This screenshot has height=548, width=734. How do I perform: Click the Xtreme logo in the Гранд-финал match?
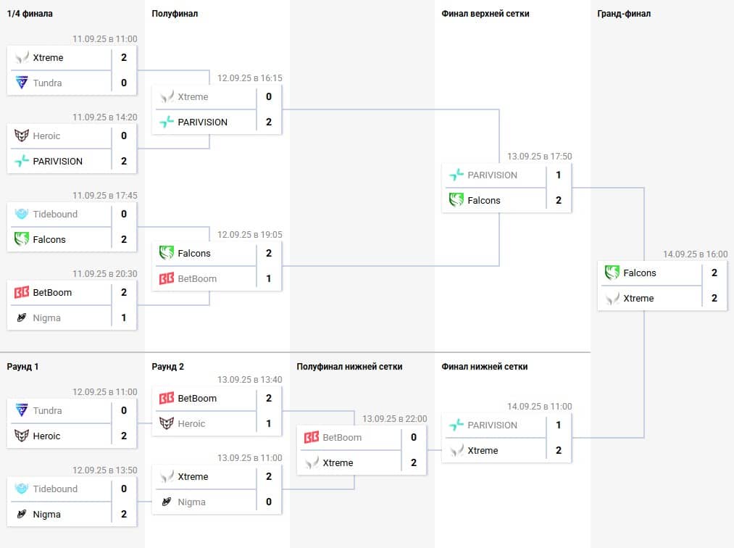[x=612, y=298]
